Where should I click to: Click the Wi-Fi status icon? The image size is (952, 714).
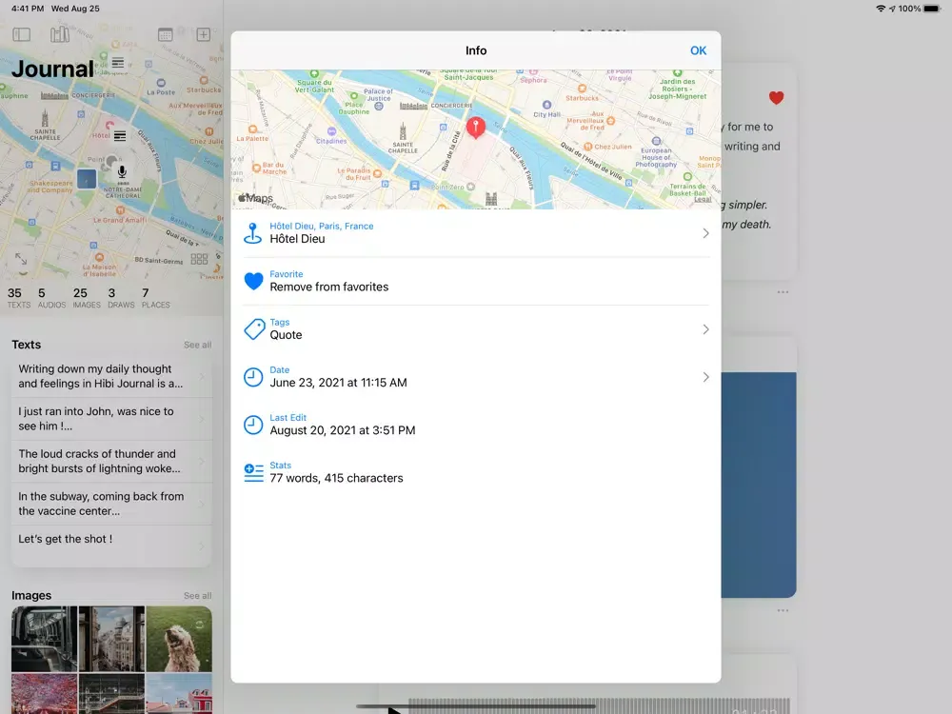coord(881,9)
